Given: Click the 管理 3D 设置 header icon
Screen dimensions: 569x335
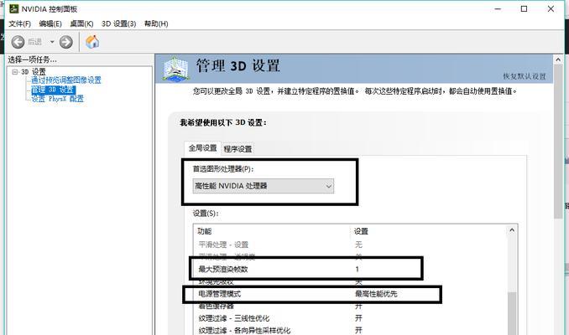Looking at the screenshot, I should tap(176, 69).
